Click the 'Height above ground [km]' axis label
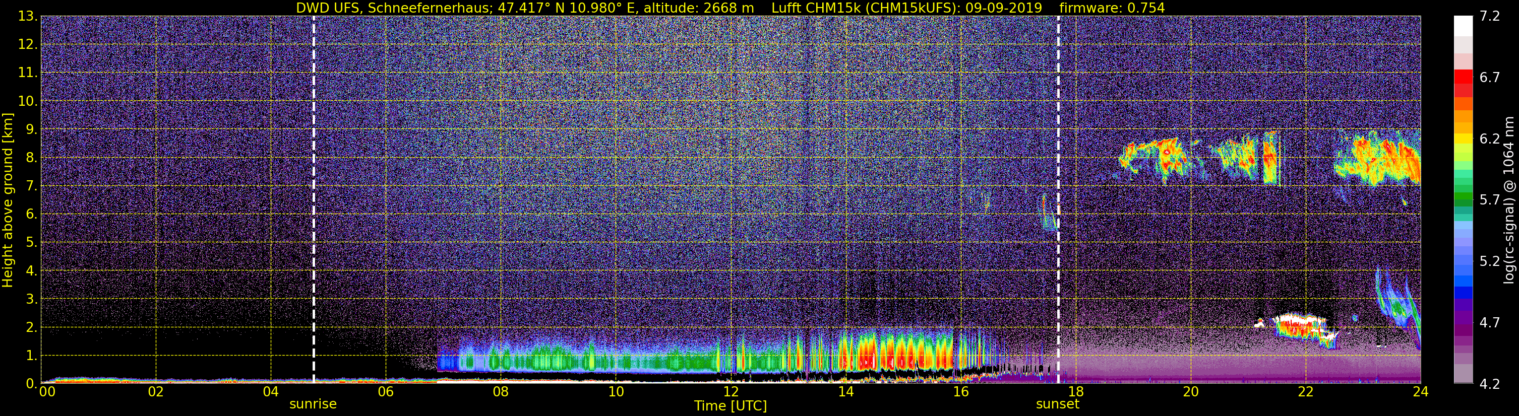Screen dimensions: 1519x416 8,200
